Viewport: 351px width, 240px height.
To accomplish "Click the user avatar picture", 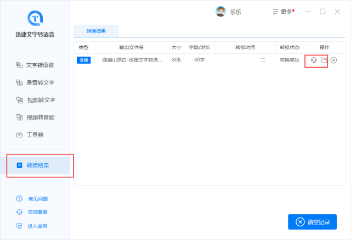I will (220, 12).
